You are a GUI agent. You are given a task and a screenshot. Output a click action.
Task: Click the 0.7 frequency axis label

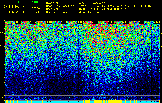point(2,85)
